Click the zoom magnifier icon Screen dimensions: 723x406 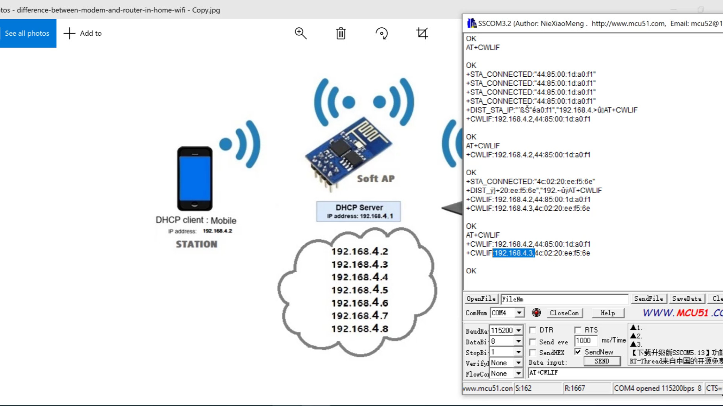point(300,33)
